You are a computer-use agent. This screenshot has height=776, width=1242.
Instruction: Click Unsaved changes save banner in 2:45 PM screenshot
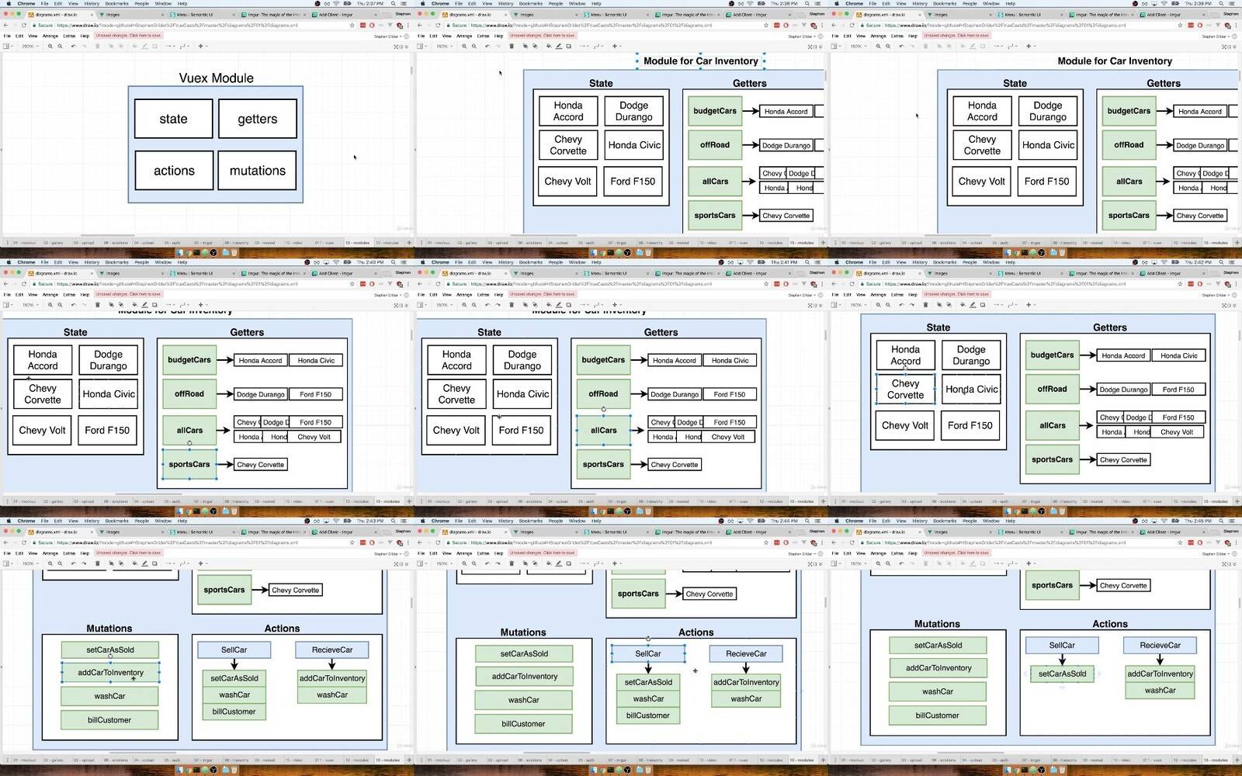(x=956, y=553)
